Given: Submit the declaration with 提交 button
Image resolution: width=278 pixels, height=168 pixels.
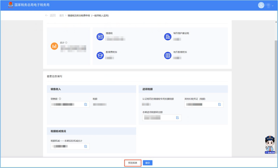Looking at the screenshot, I should (148, 163).
